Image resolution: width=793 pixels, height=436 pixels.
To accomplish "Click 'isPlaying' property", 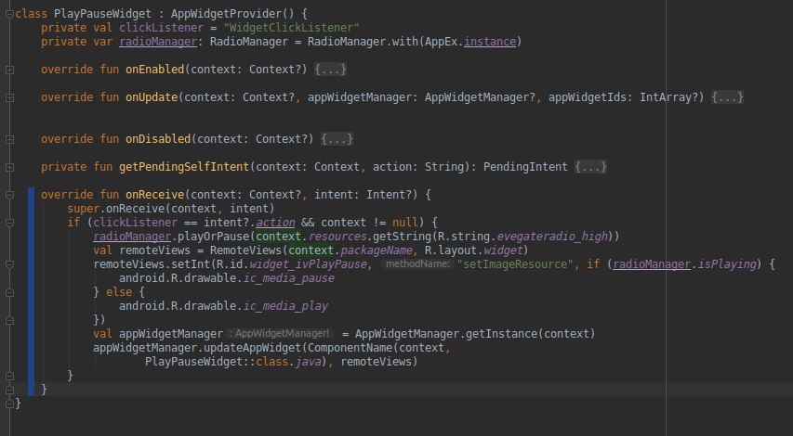I will [x=727, y=264].
